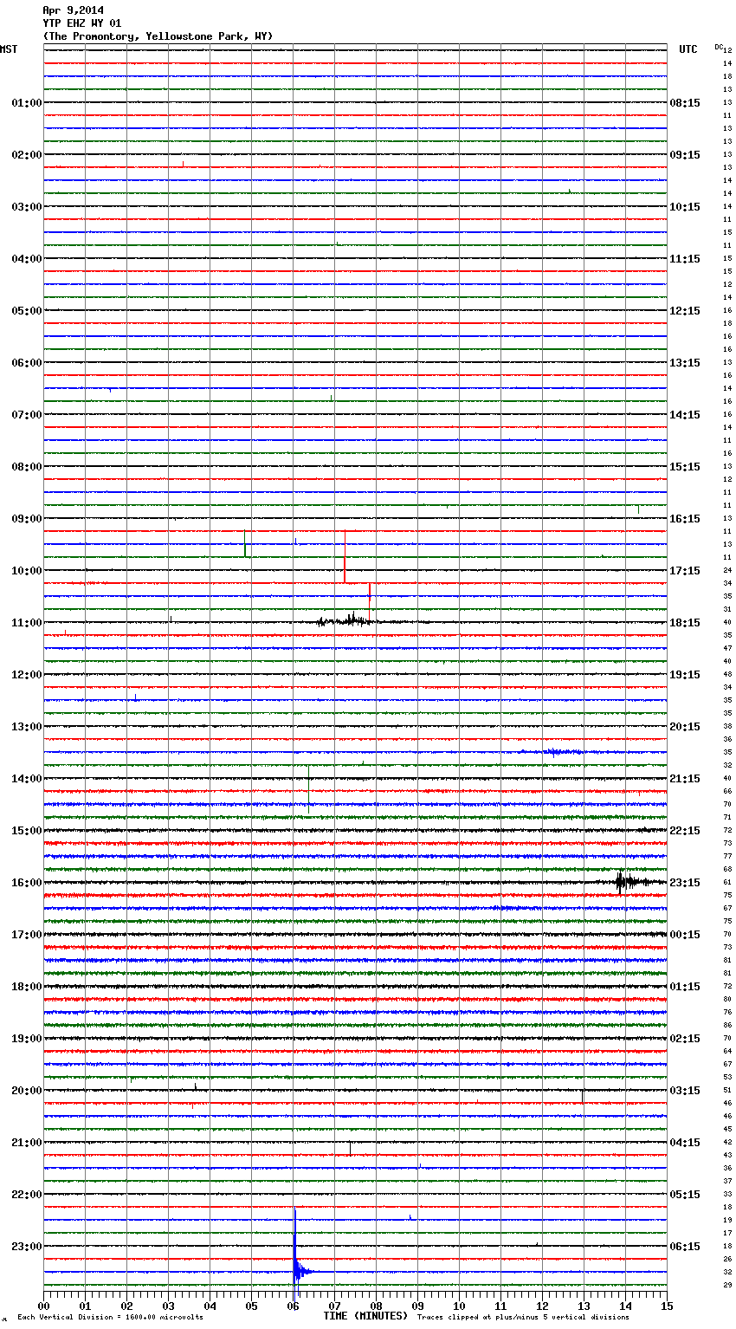736x1329 pixels.
Task: Click the 22:15 UTC time label
Action: pyautogui.click(x=685, y=831)
